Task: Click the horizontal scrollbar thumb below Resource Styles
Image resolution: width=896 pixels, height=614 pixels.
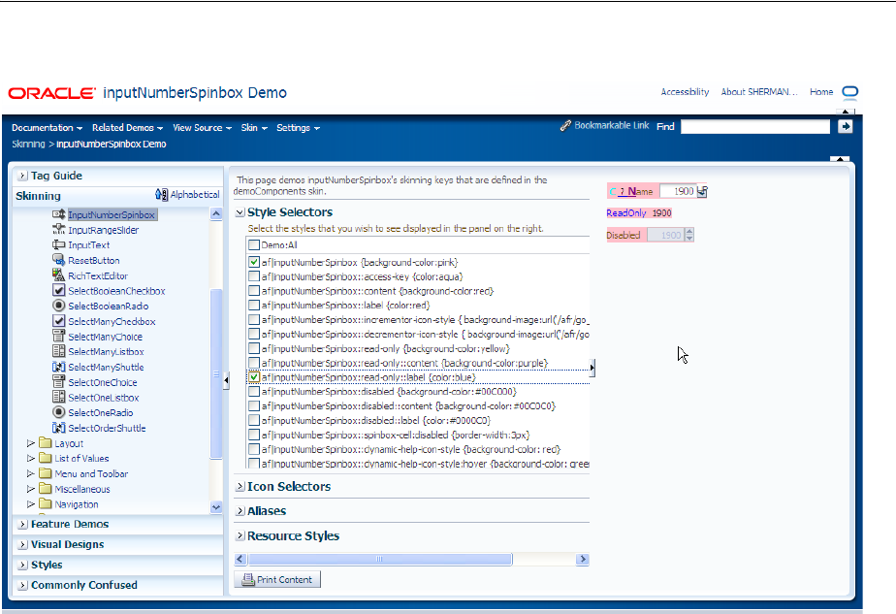Action: click(x=379, y=559)
